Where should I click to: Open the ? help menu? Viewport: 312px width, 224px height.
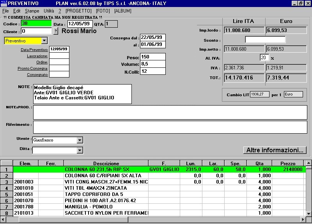pos(60,11)
